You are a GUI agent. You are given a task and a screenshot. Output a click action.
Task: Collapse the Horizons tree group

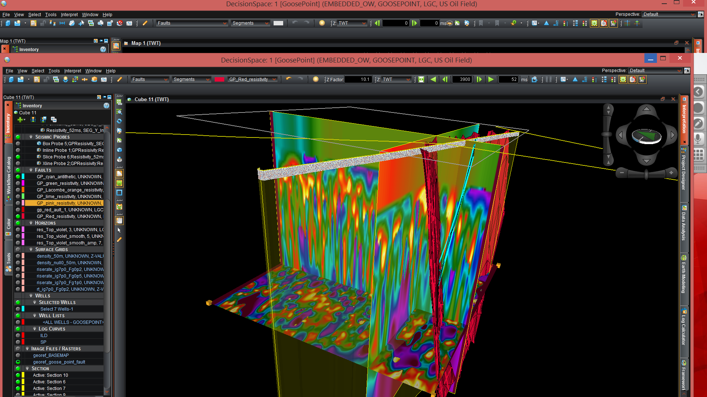tap(31, 223)
